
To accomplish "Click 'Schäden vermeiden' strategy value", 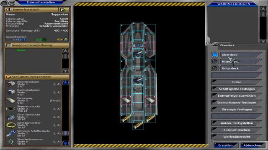I will tap(54, 26).
